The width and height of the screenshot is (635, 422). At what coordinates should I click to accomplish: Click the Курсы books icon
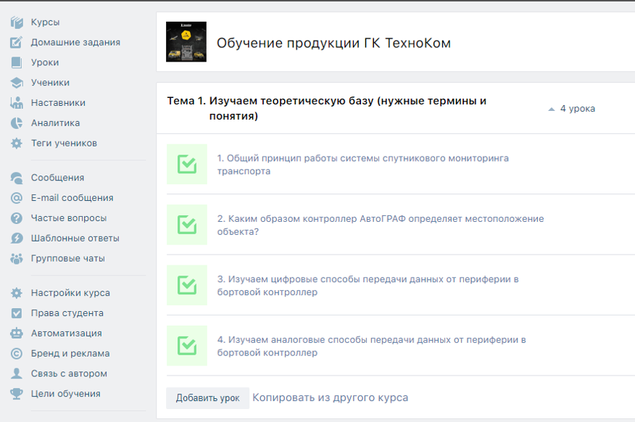coord(17,22)
